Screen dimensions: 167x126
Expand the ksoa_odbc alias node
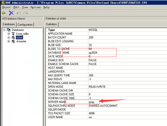click(x=9, y=34)
